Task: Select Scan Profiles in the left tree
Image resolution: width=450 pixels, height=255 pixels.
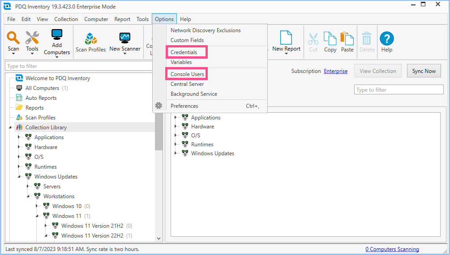Action: tap(40, 117)
